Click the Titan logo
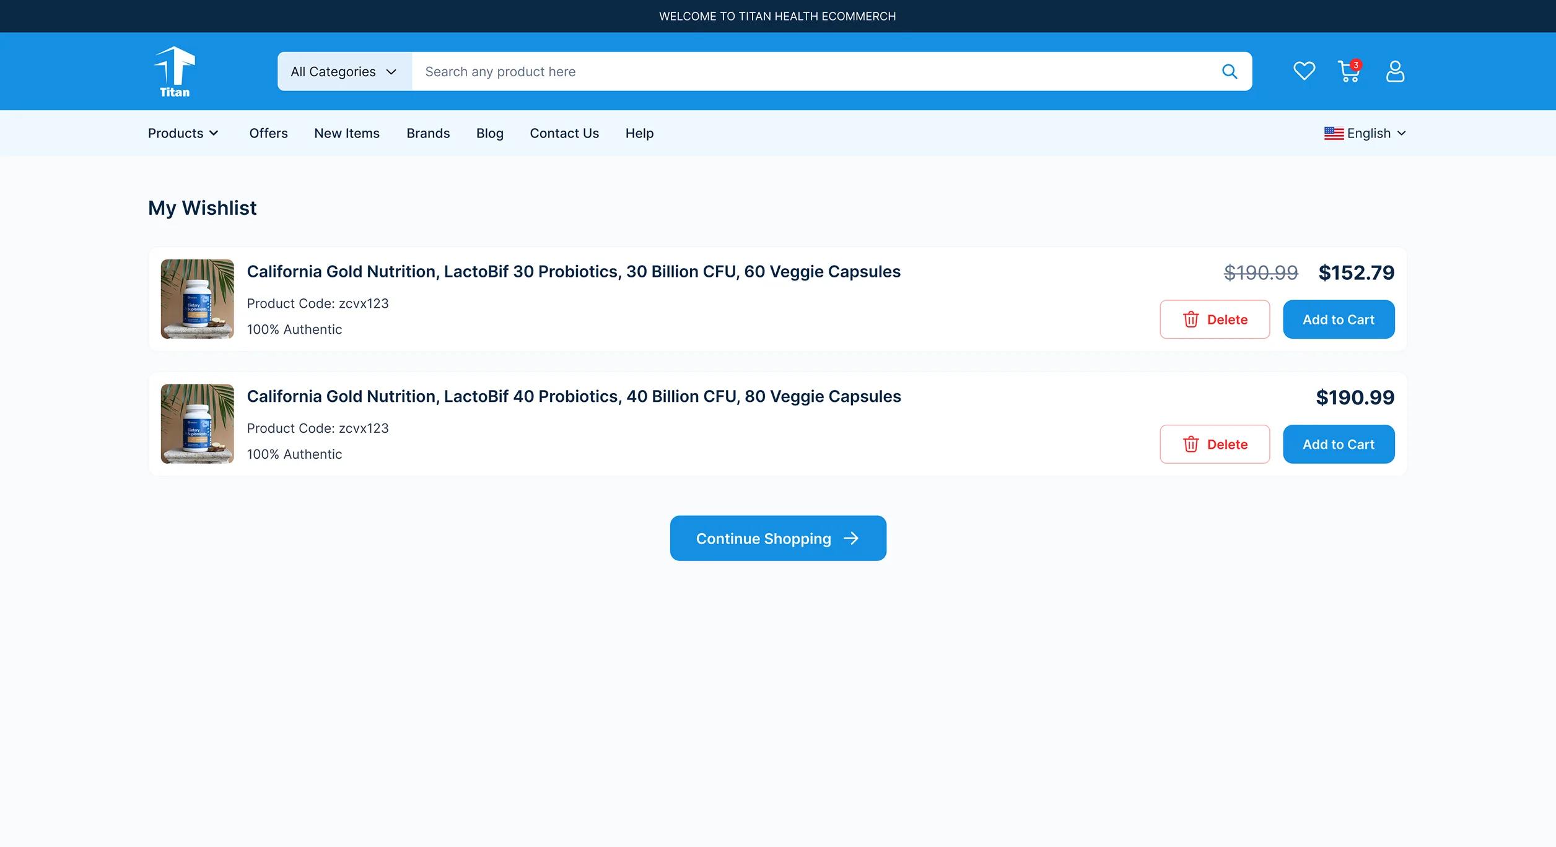This screenshot has width=1556, height=847. [x=175, y=72]
